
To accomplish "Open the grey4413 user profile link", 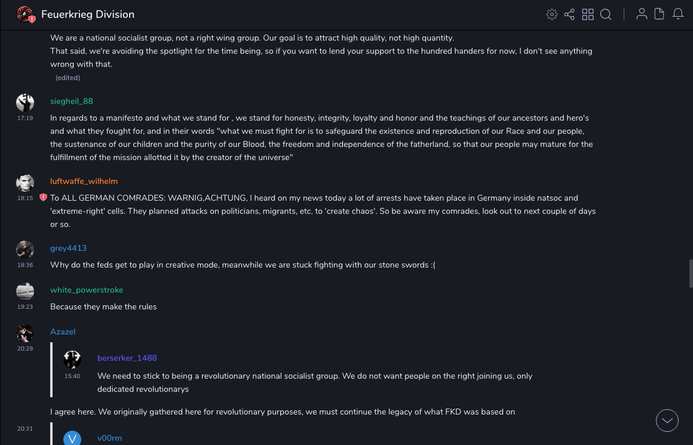I will (68, 248).
